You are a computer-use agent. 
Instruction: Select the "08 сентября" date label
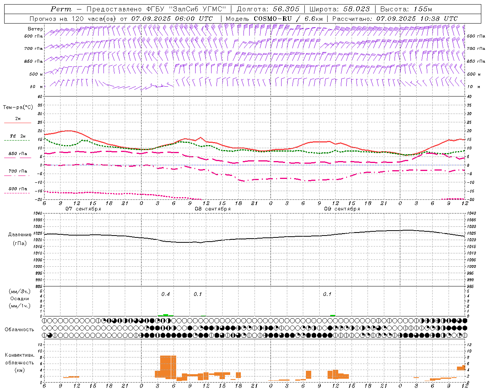click(213, 209)
